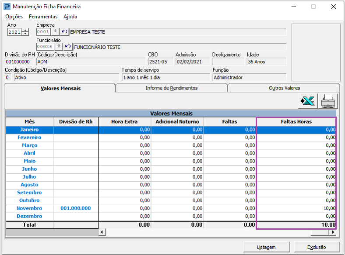The width and height of the screenshot is (345, 255).
Task: Switch to the Informe de Rendimentos tab
Action: point(171,88)
